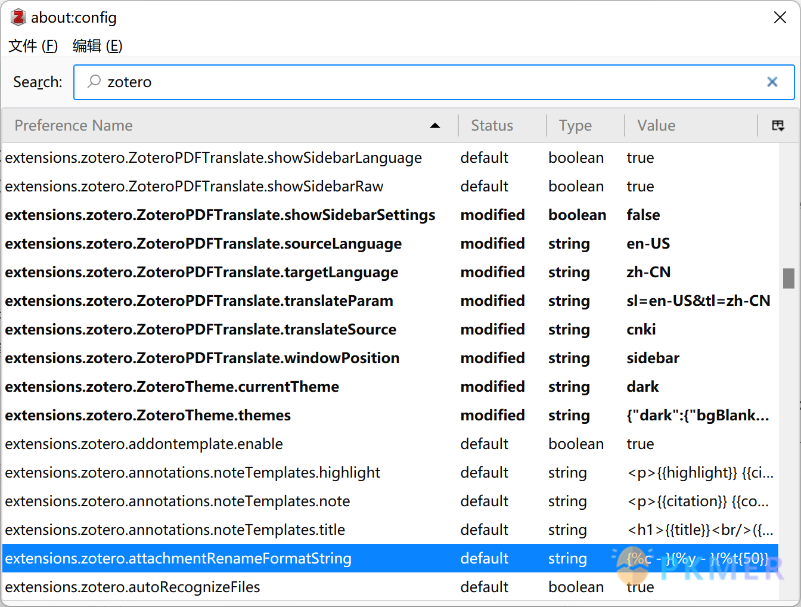Select ZoteroPDFTranslate.translateParam preference

pyautogui.click(x=390, y=301)
